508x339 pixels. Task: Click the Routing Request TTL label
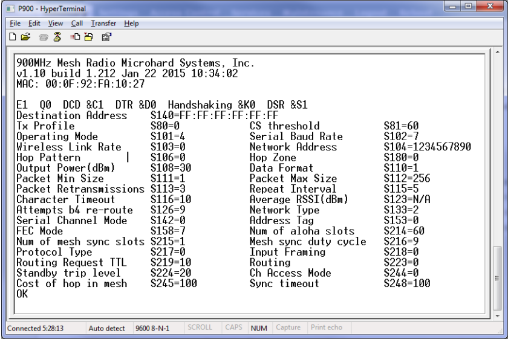(x=71, y=263)
